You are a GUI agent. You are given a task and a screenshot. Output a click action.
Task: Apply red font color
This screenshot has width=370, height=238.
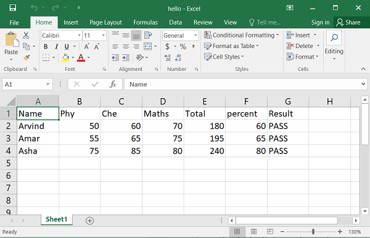pos(81,57)
